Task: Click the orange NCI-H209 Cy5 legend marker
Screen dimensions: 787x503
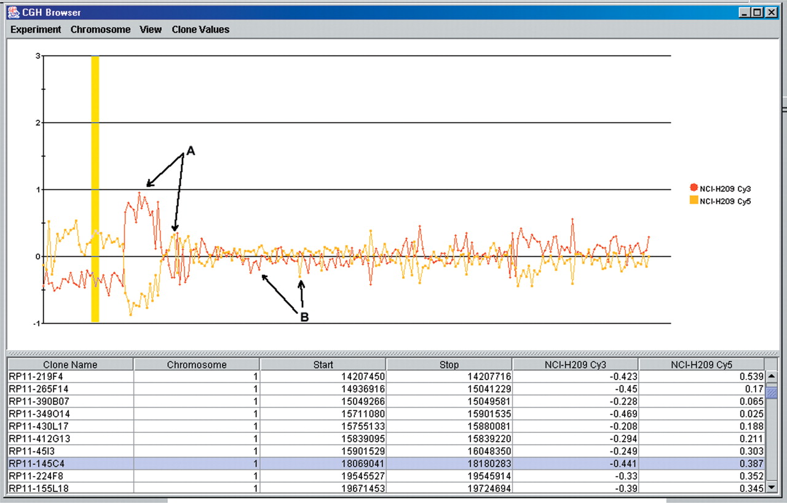Action: [x=694, y=200]
